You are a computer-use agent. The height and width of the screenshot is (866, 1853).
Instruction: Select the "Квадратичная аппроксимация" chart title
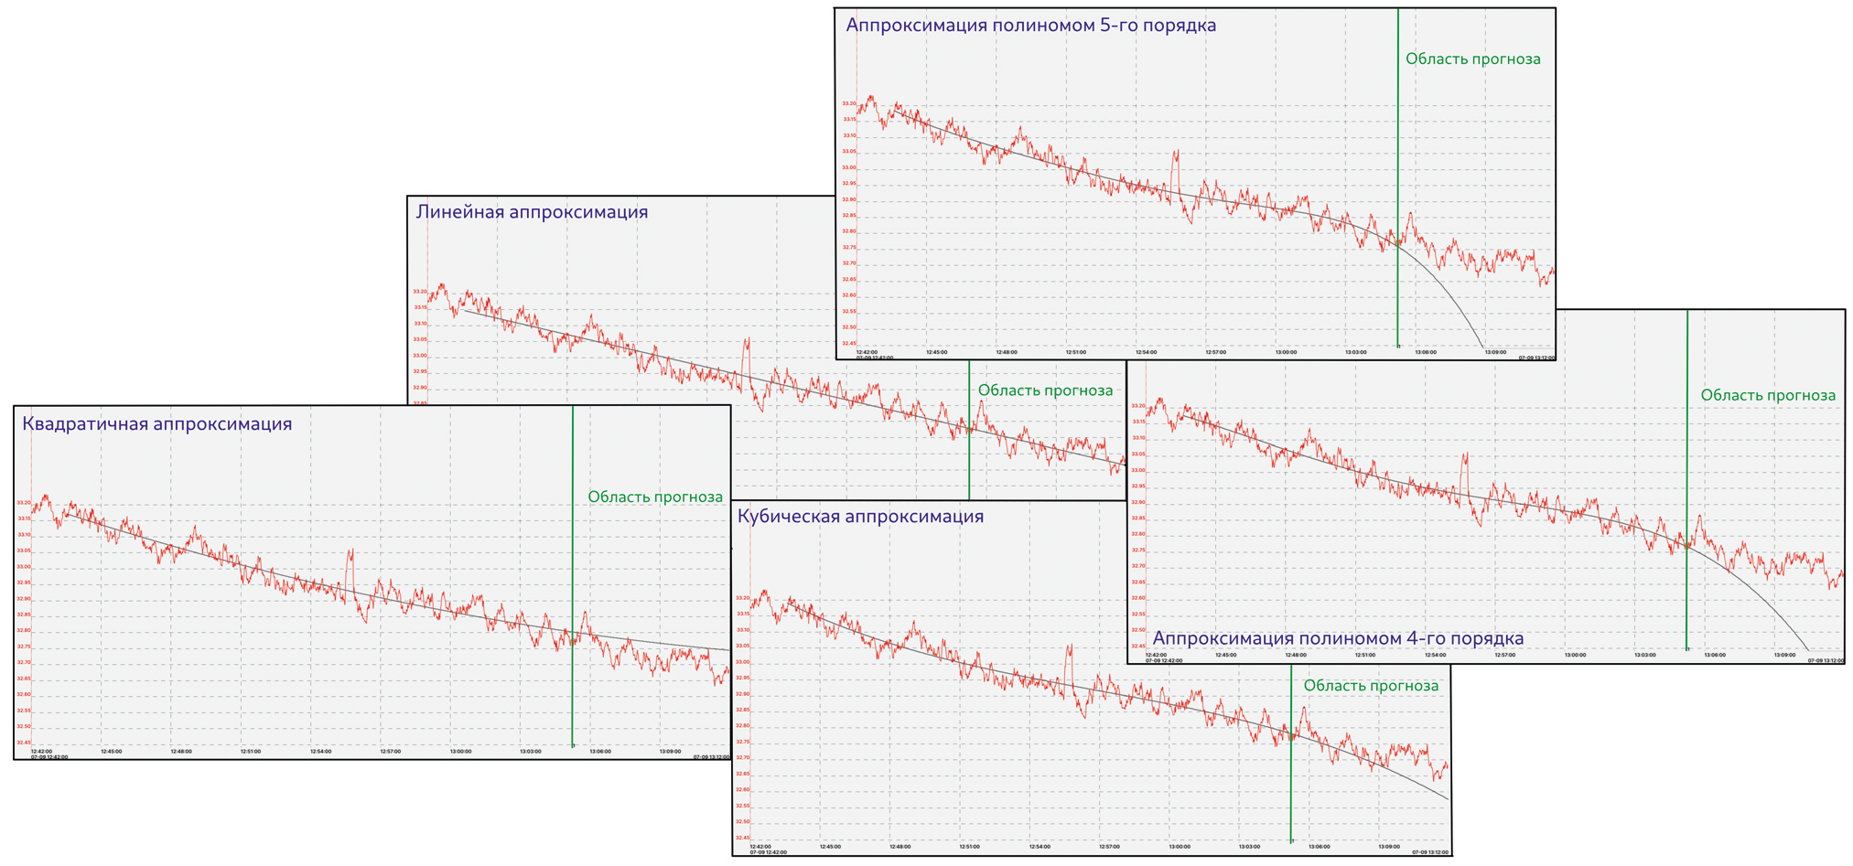[x=156, y=424]
